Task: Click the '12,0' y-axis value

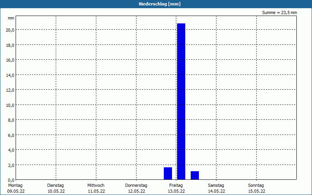Action: coord(10,90)
